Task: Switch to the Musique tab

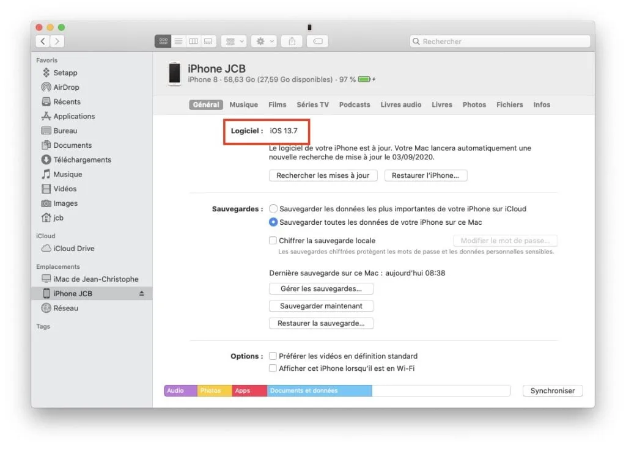Action: point(243,104)
